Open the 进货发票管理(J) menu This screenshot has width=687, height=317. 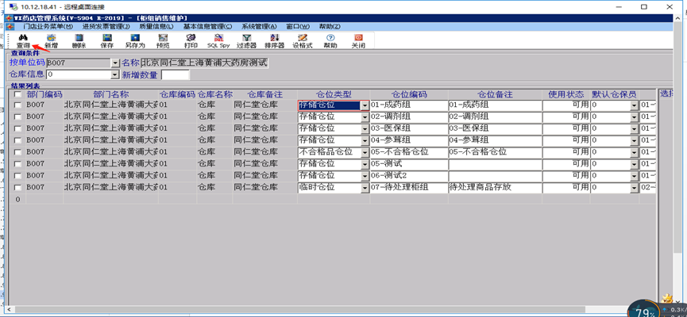[106, 26]
